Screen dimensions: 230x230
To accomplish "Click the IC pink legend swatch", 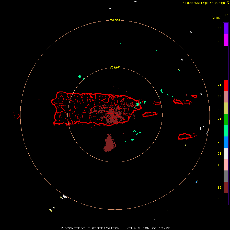I will pos(226,165).
